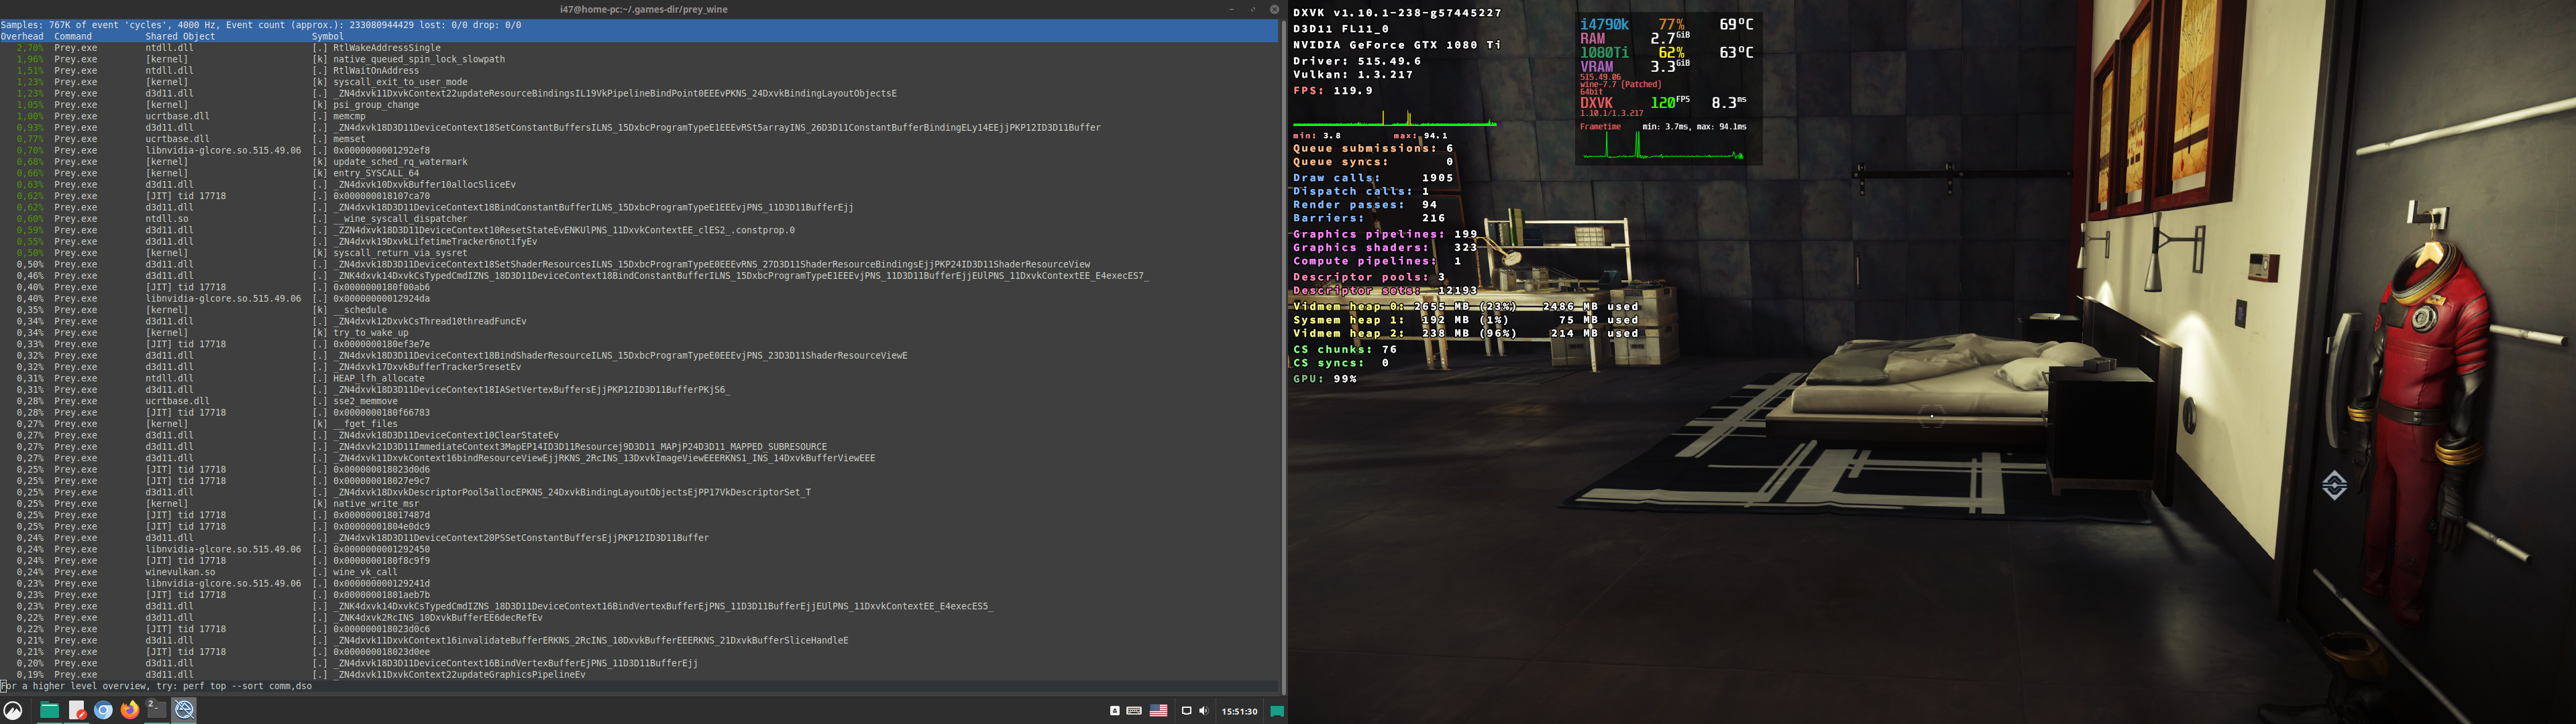Viewport: 2576px width, 724px height.
Task: Click the VRAM 3.3 GiB overlay line
Action: [1635, 66]
